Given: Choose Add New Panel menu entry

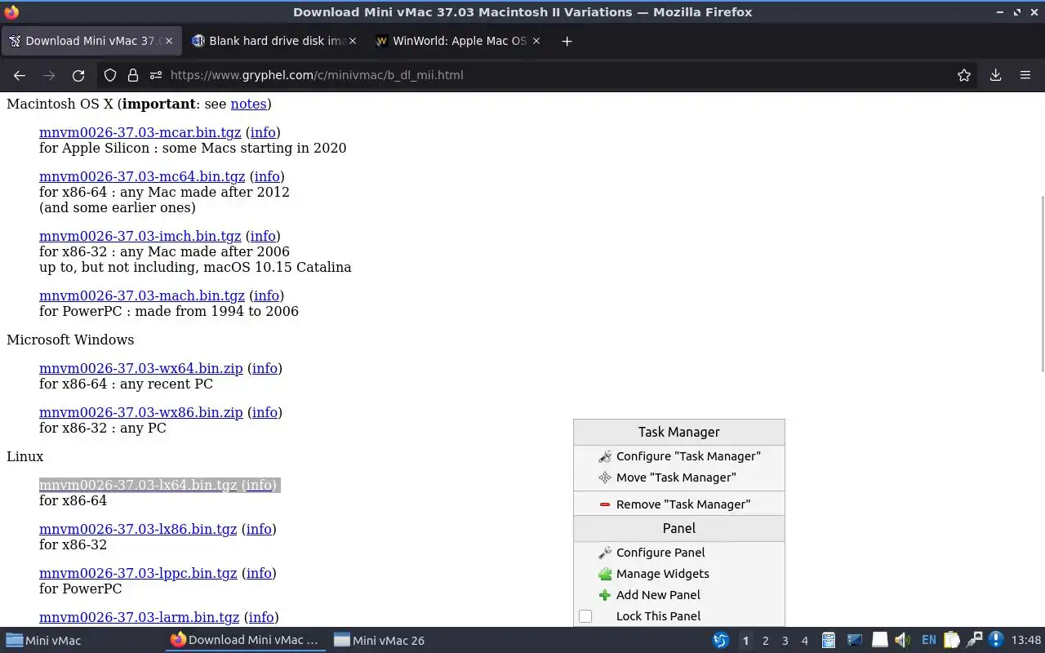Looking at the screenshot, I should pos(679,595).
